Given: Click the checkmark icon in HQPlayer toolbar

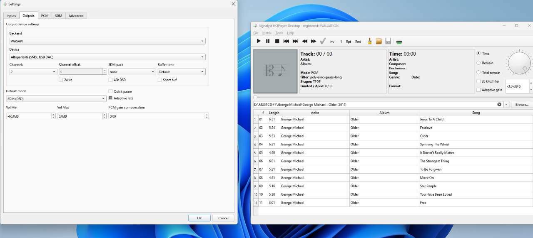Looking at the screenshot, I should tap(323, 41).
